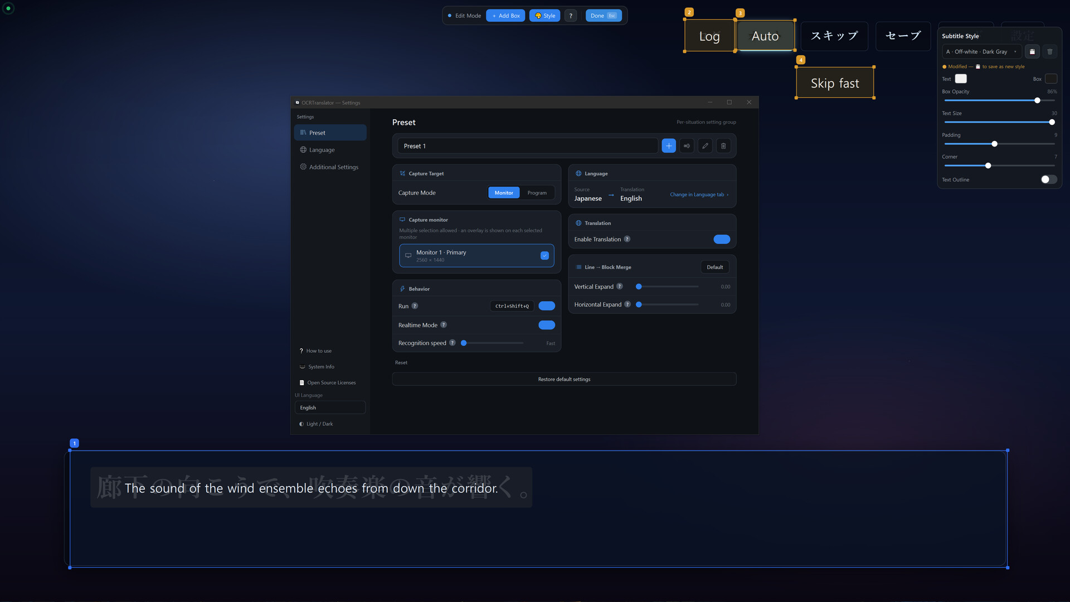
Task: Delete the preset with the trash icon
Action: coord(723,146)
